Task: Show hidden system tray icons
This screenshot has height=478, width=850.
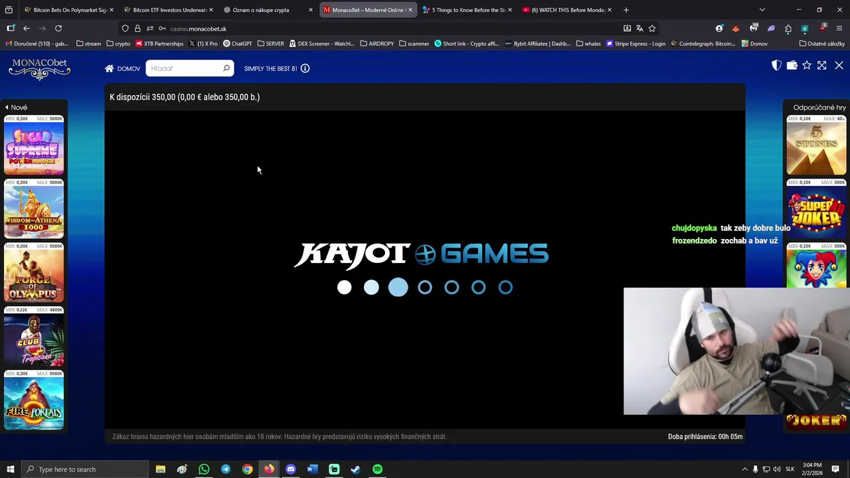Action: (744, 469)
